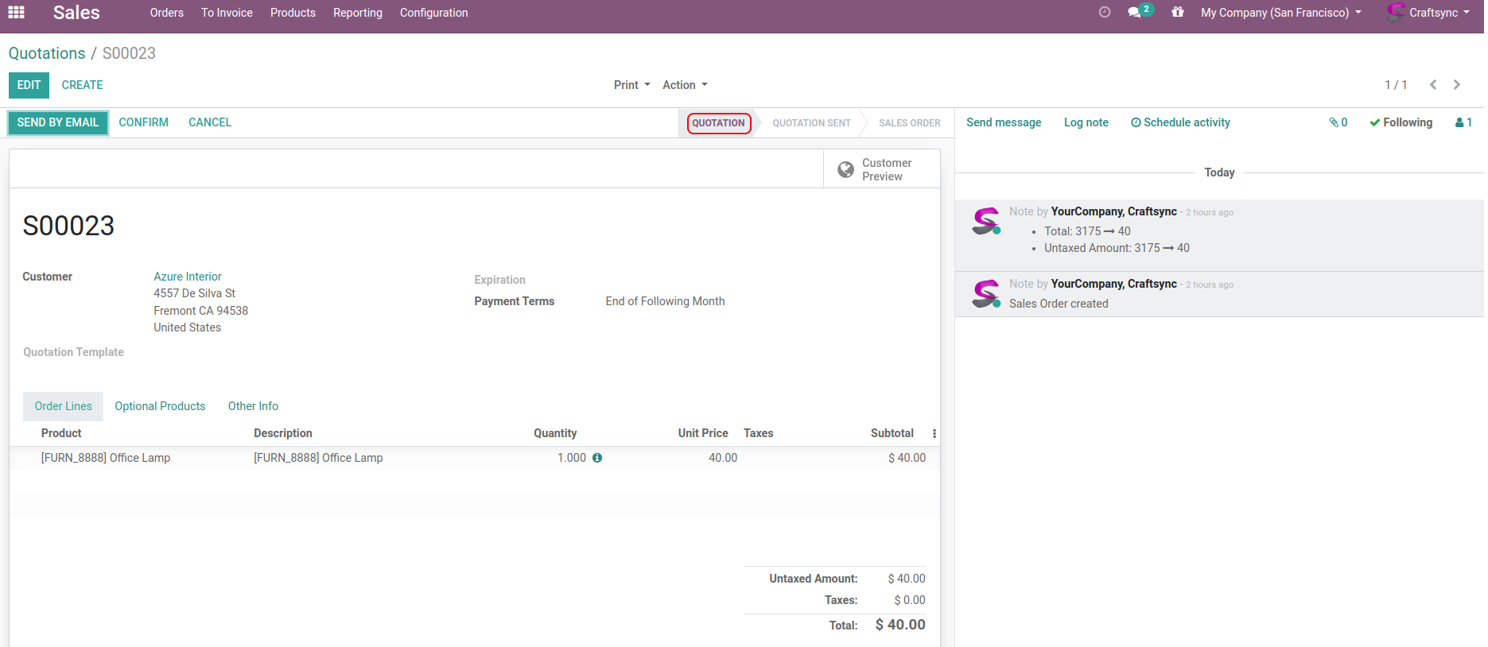
Task: Click the clock activities icon in top bar
Action: coord(1104,12)
